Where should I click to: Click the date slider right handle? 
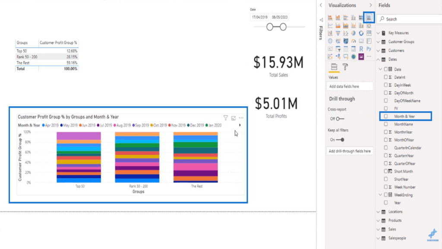[283, 27]
